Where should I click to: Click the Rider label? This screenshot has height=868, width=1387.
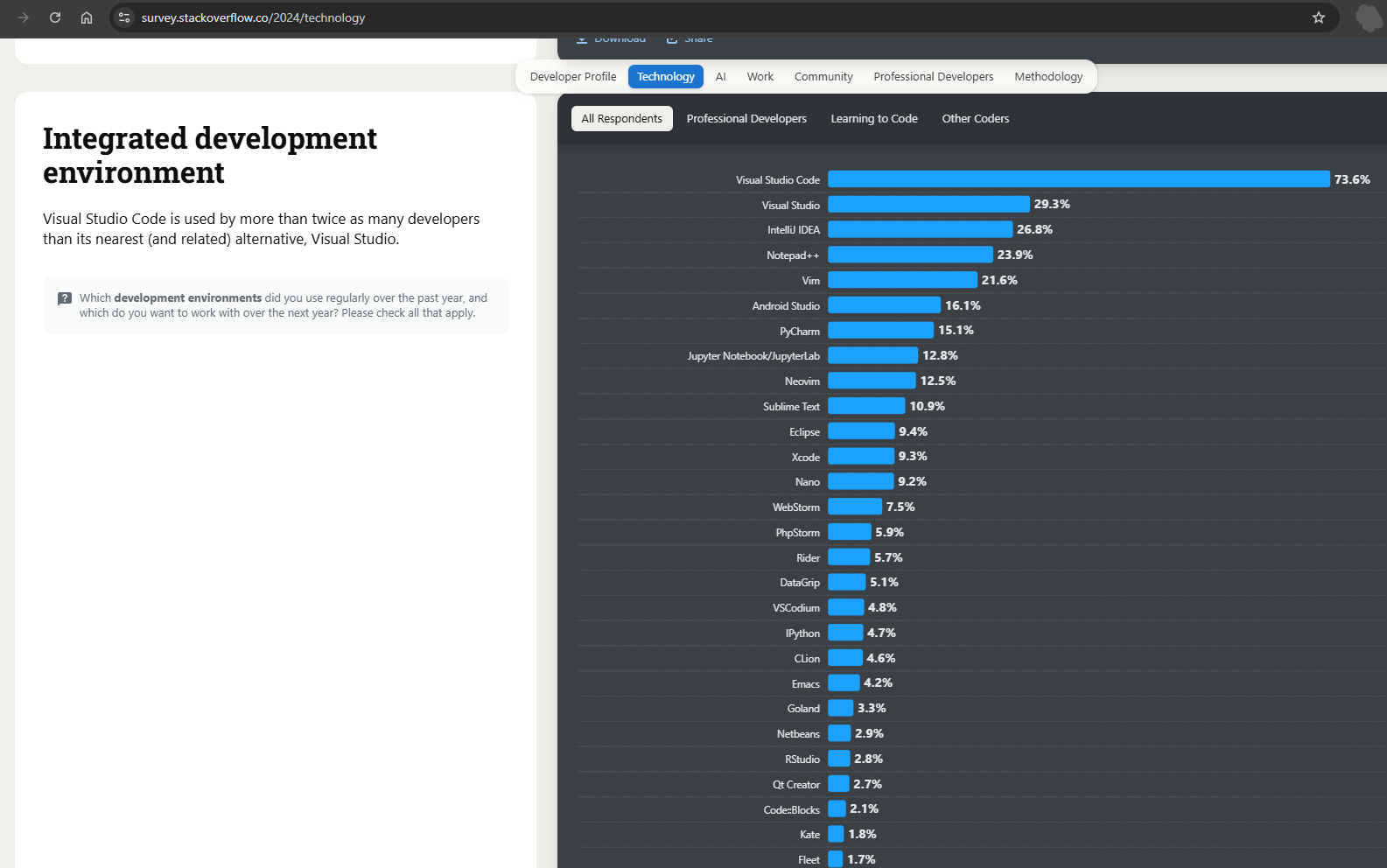809,558
